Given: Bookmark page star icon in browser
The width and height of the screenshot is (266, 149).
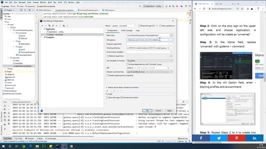Looking at the screenshot, I should click(x=242, y=9).
